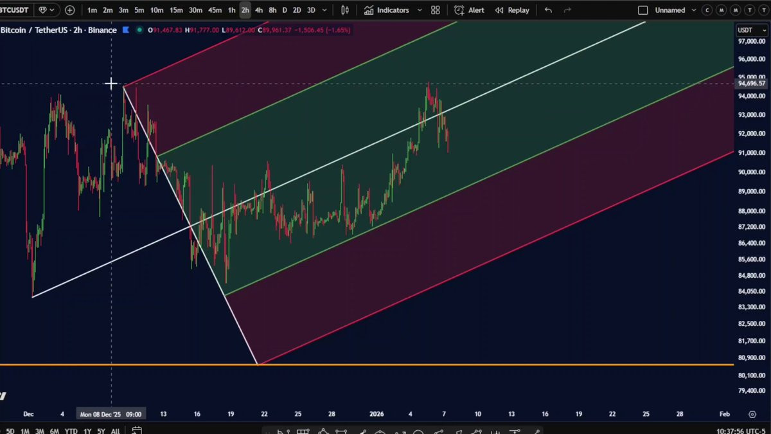Click the first M circle button
771x434 pixels.
point(720,10)
